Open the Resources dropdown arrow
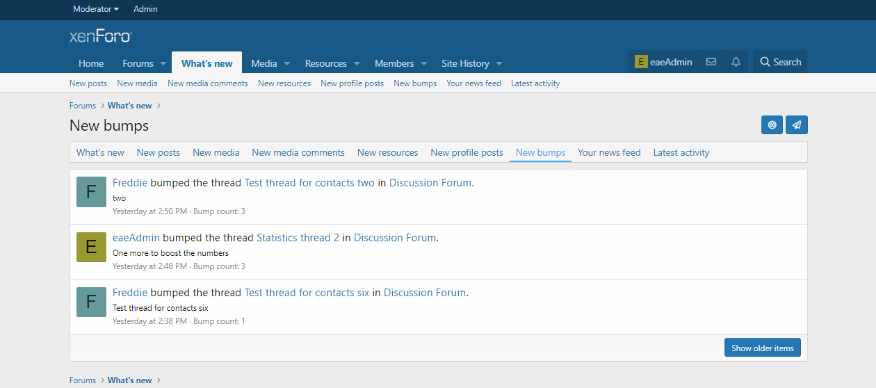Viewport: 876px width, 388px height. click(x=356, y=63)
